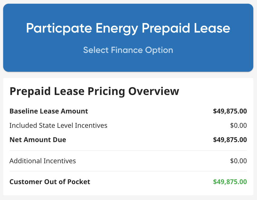Click divider line above Customer Out of Pocket
This screenshot has width=257, height=200.
coord(128,171)
